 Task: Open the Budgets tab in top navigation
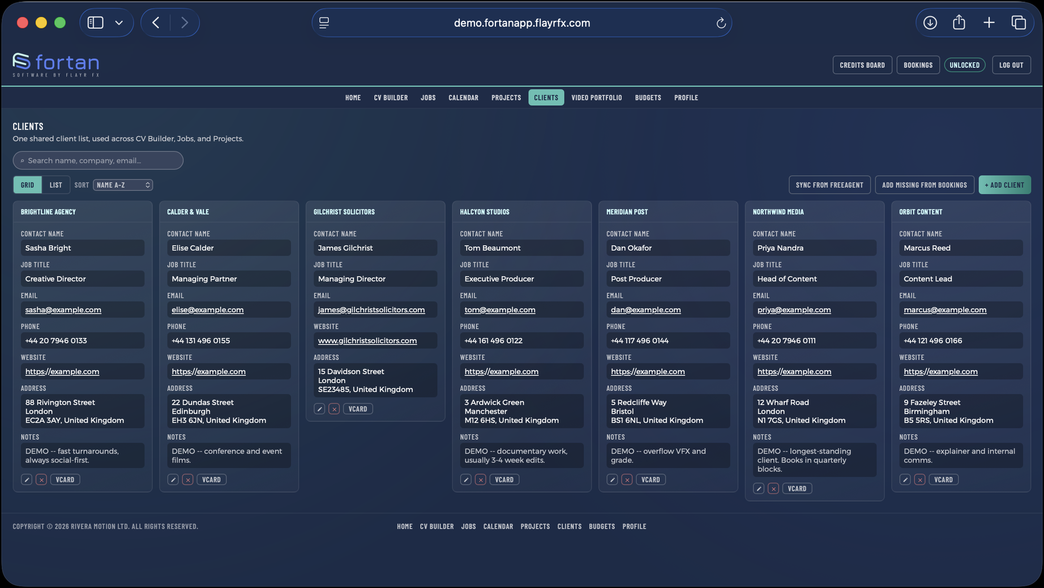pos(648,97)
